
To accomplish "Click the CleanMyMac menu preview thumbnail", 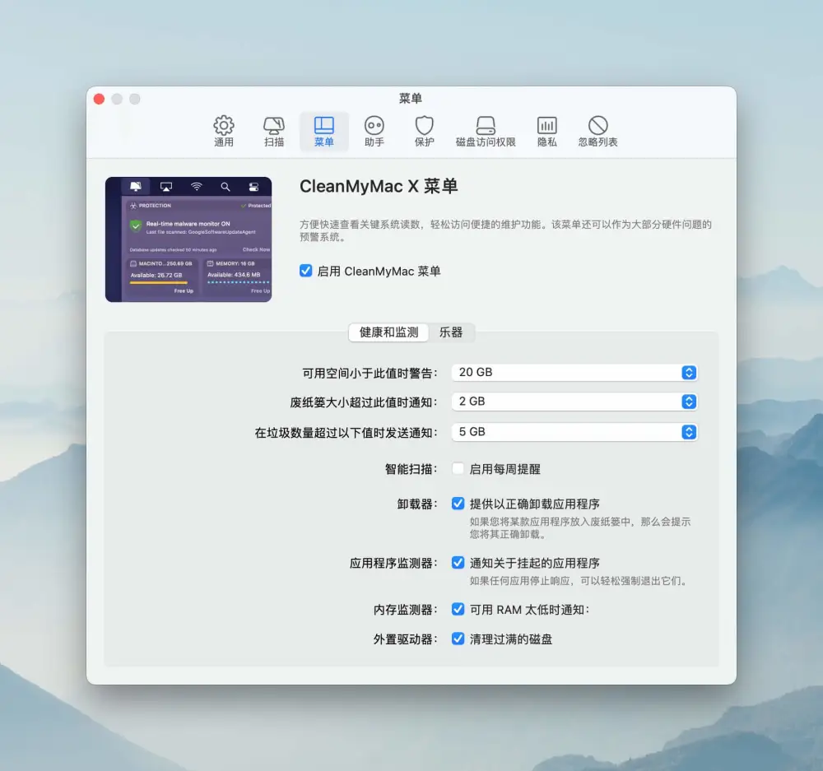I will (x=188, y=239).
